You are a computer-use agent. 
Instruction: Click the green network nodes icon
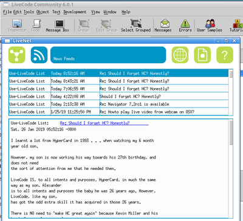(17, 55)
